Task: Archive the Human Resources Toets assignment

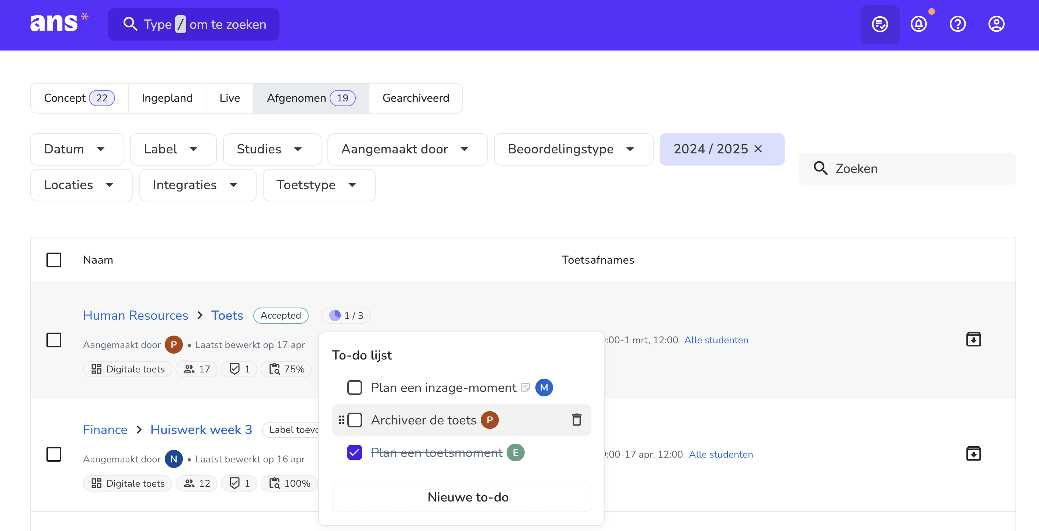Action: coord(973,339)
